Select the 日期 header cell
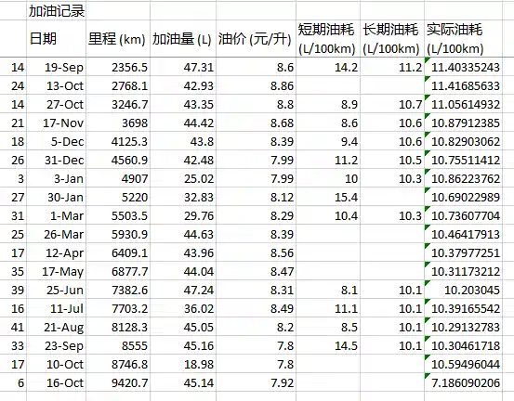This screenshot has width=514, height=401. (x=57, y=39)
